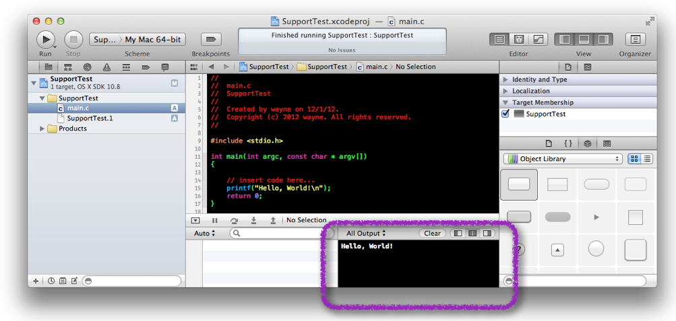
Task: Toggle the Navigator pane view button
Action: click(x=564, y=40)
